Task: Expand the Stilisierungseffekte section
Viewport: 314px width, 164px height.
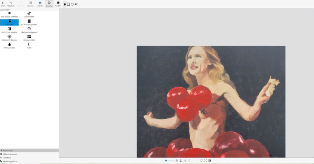Action: pyautogui.click(x=29, y=162)
